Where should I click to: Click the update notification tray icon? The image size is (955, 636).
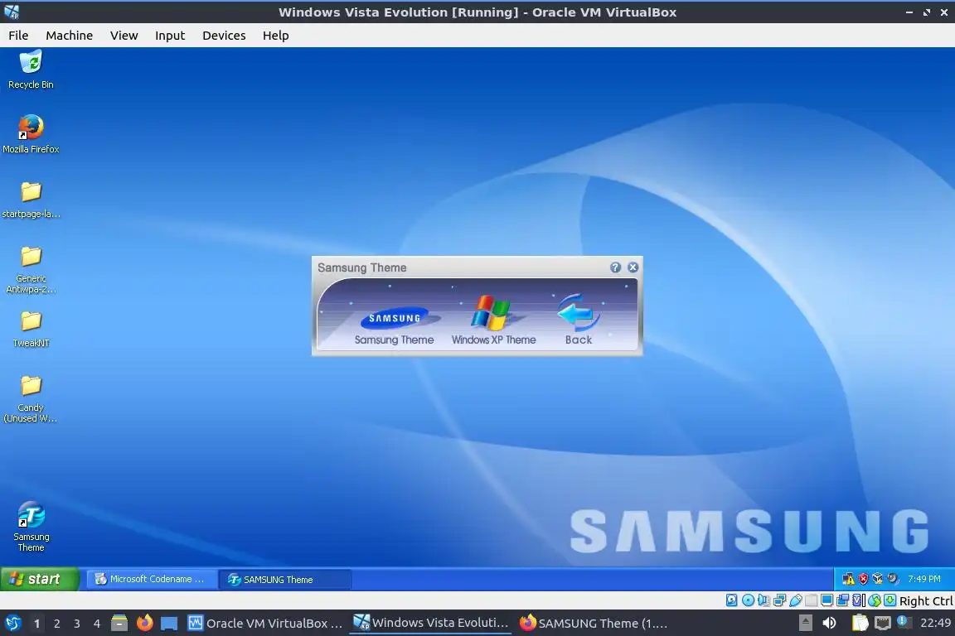pos(904,622)
